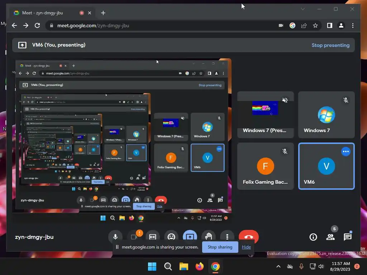367x275 pixels.
Task: Open volume control in system tray
Action: [x=321, y=266]
